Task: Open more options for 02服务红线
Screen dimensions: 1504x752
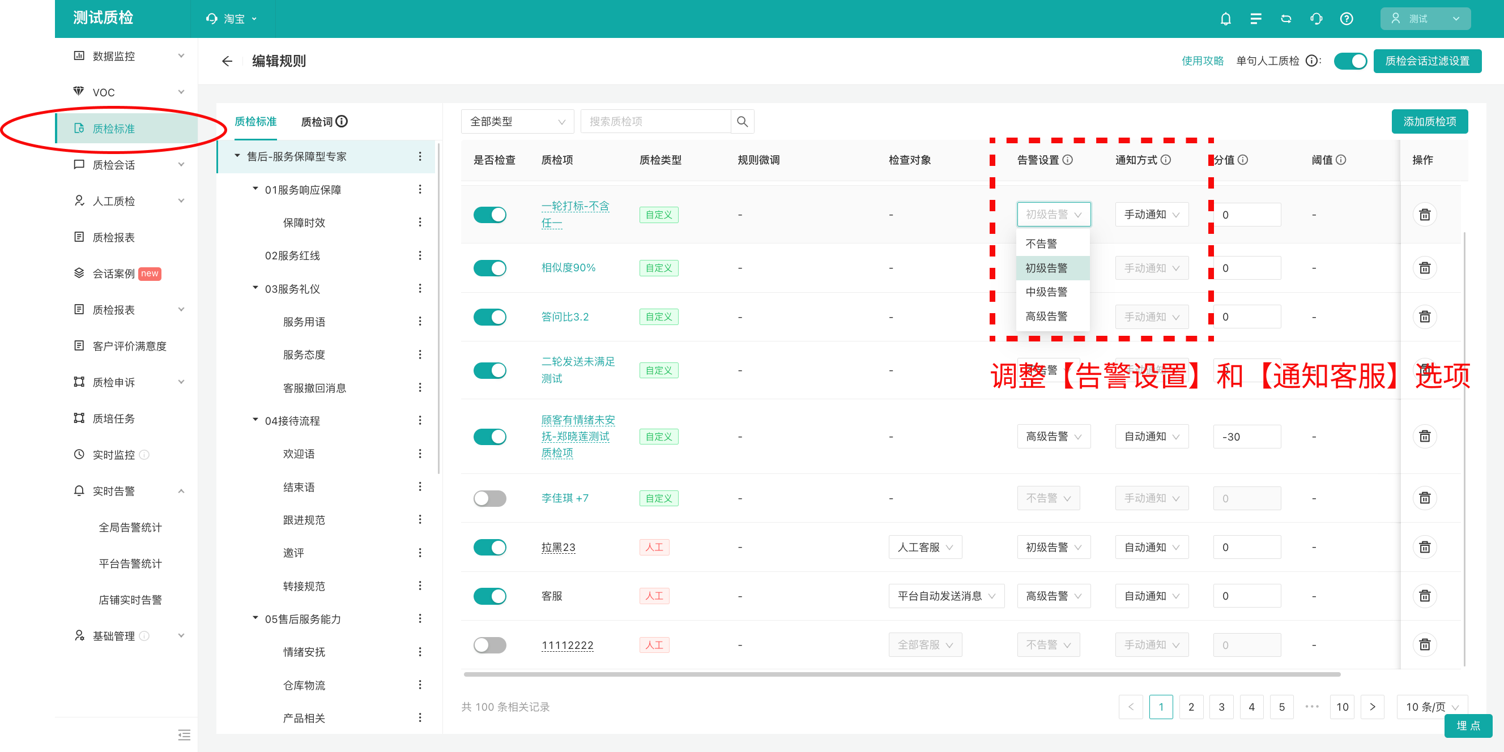Action: point(420,256)
